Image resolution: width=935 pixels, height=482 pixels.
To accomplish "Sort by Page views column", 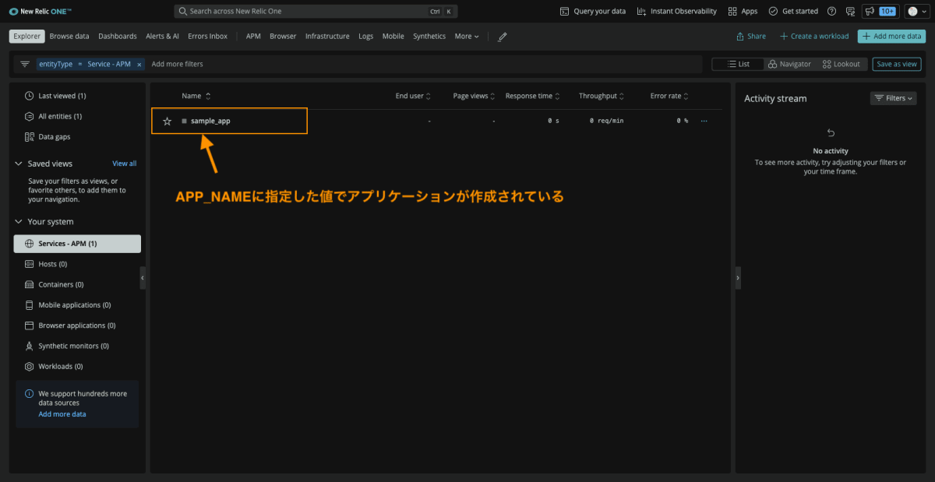I will 475,96.
